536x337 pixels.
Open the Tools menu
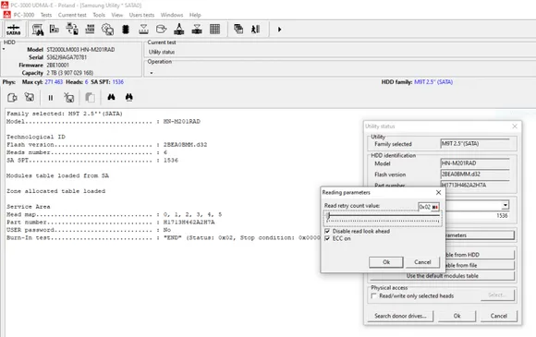point(99,15)
